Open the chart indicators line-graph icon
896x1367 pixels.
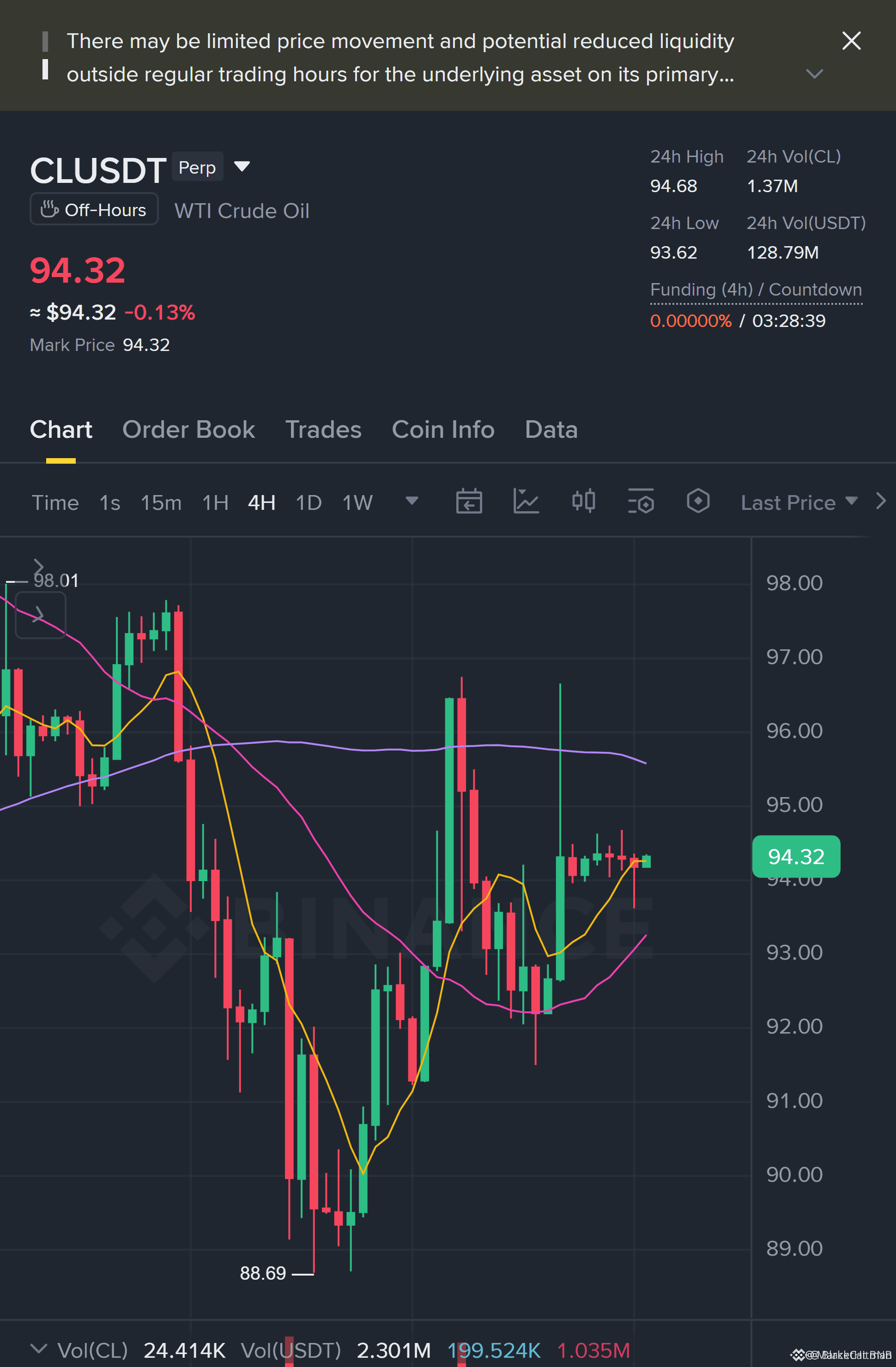click(526, 502)
